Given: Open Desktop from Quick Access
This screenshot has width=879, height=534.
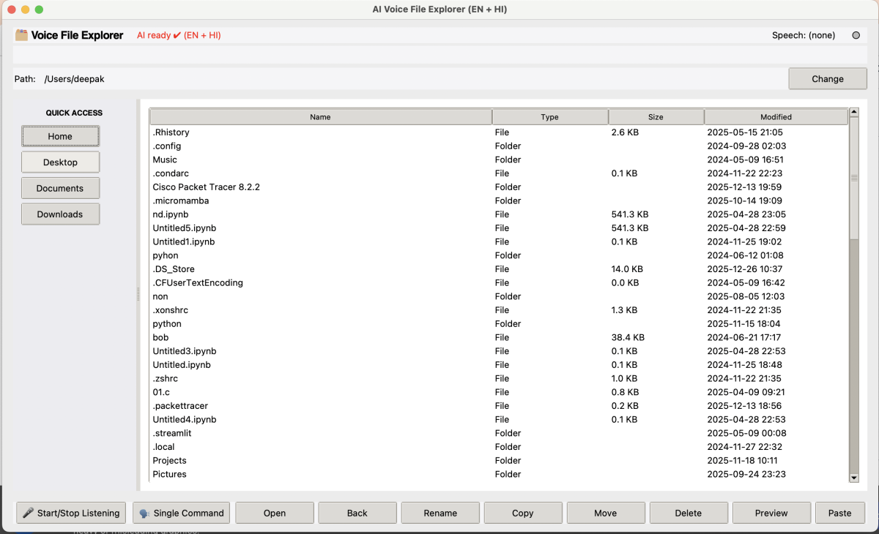Looking at the screenshot, I should click(60, 162).
